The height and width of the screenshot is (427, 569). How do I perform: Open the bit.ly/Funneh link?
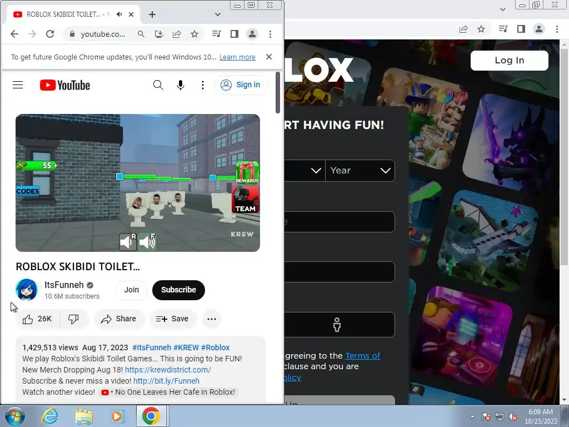click(x=167, y=381)
